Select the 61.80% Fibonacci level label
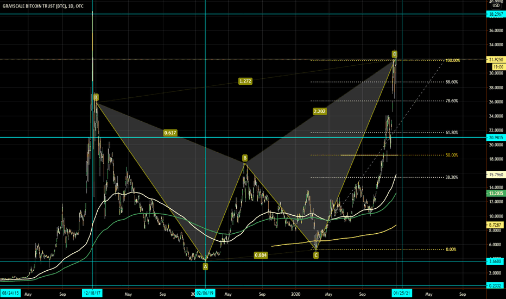Screen dimensions: 506x299 pyautogui.click(x=452, y=133)
